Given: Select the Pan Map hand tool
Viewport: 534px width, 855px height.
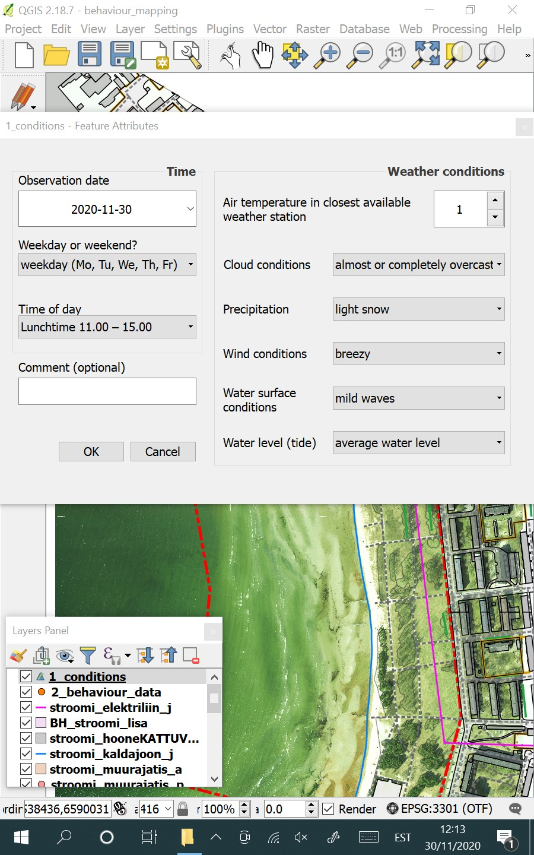Looking at the screenshot, I should pyautogui.click(x=262, y=55).
